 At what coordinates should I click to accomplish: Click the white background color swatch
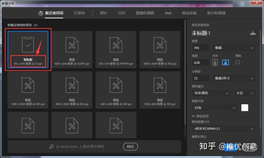(245, 108)
